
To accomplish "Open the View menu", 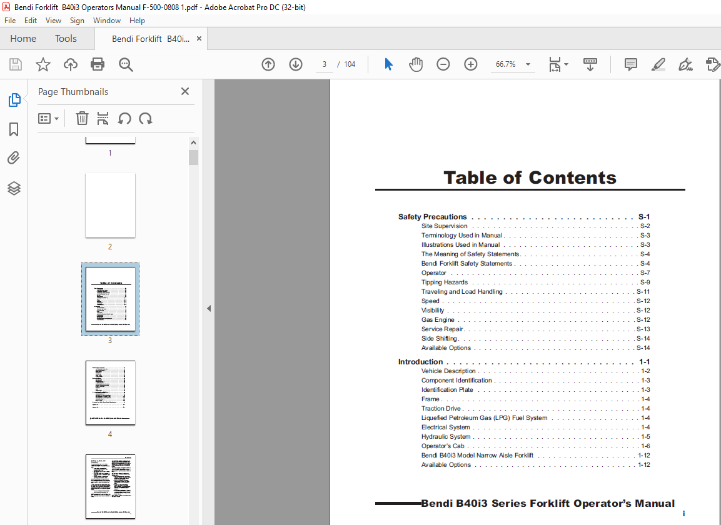I will [x=53, y=21].
